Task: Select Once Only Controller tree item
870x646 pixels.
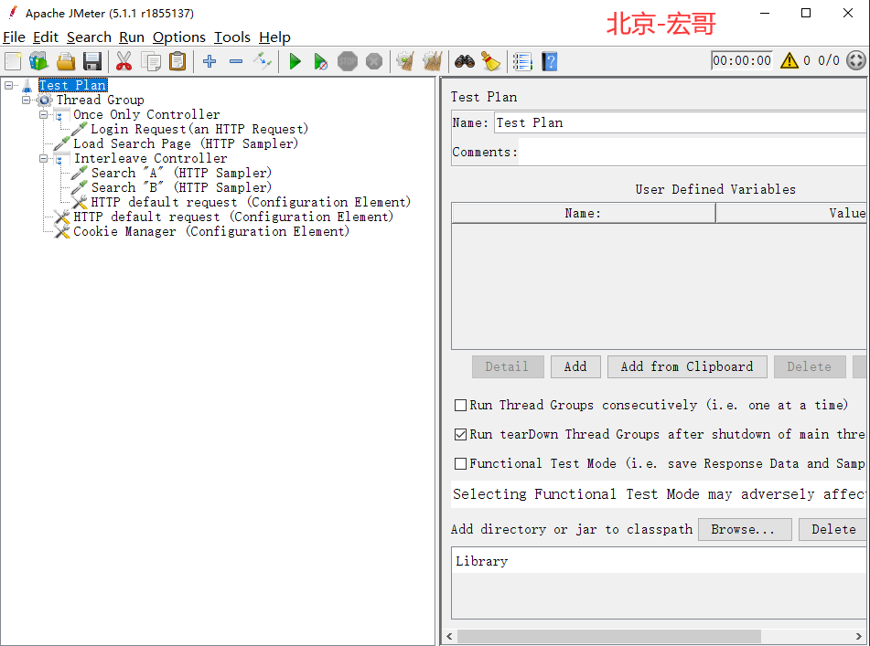Action: tap(146, 115)
